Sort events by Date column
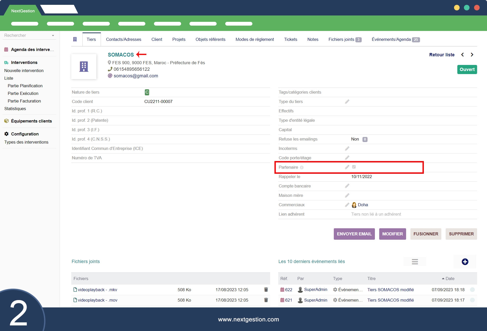487x331 pixels. [449, 278]
